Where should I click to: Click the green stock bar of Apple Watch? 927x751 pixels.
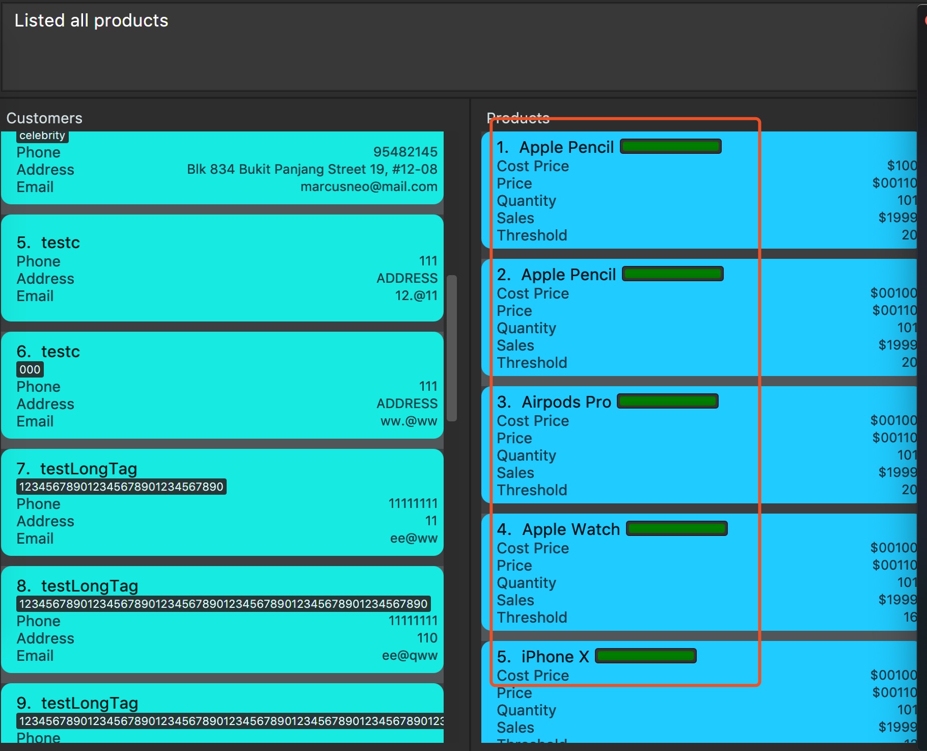[676, 529]
